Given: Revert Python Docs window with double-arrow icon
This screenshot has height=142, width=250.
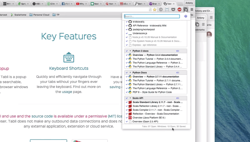Looking at the screenshot, I should click(x=178, y=72).
